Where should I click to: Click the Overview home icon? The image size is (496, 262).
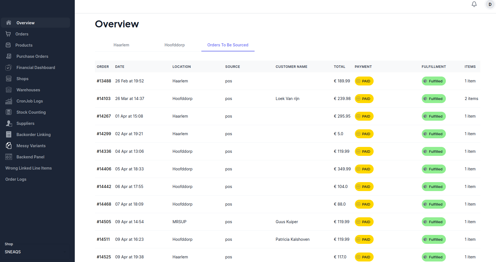[x=9, y=23]
